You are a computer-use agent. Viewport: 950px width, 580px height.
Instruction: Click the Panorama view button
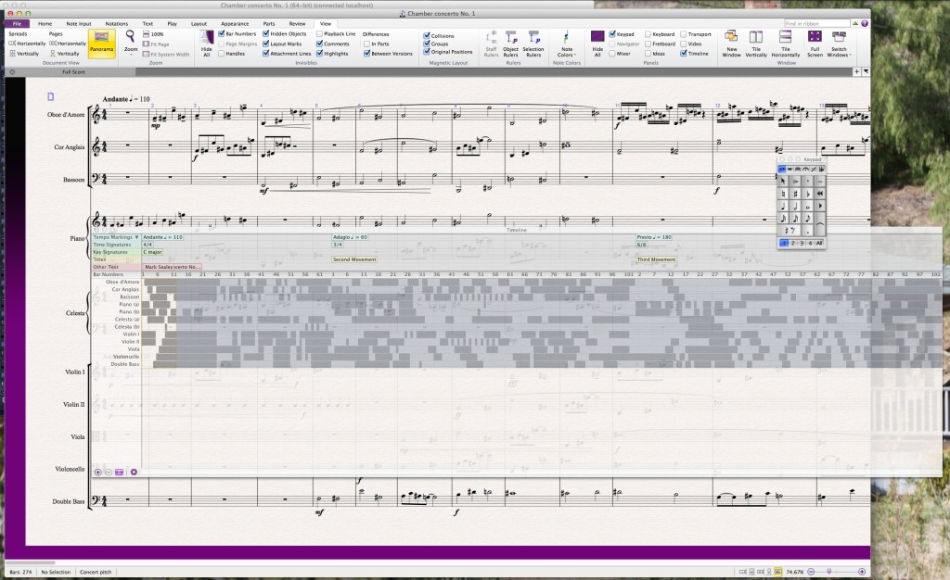(102, 43)
